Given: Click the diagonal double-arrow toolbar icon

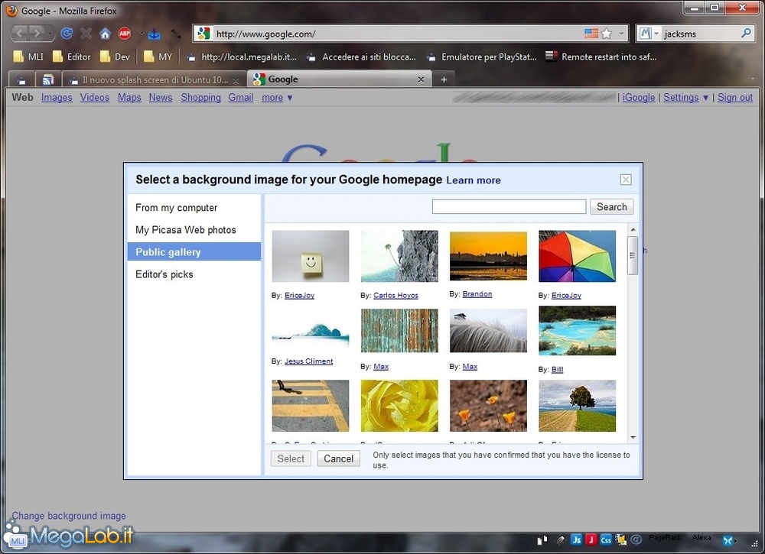Looking at the screenshot, I should click(176, 34).
